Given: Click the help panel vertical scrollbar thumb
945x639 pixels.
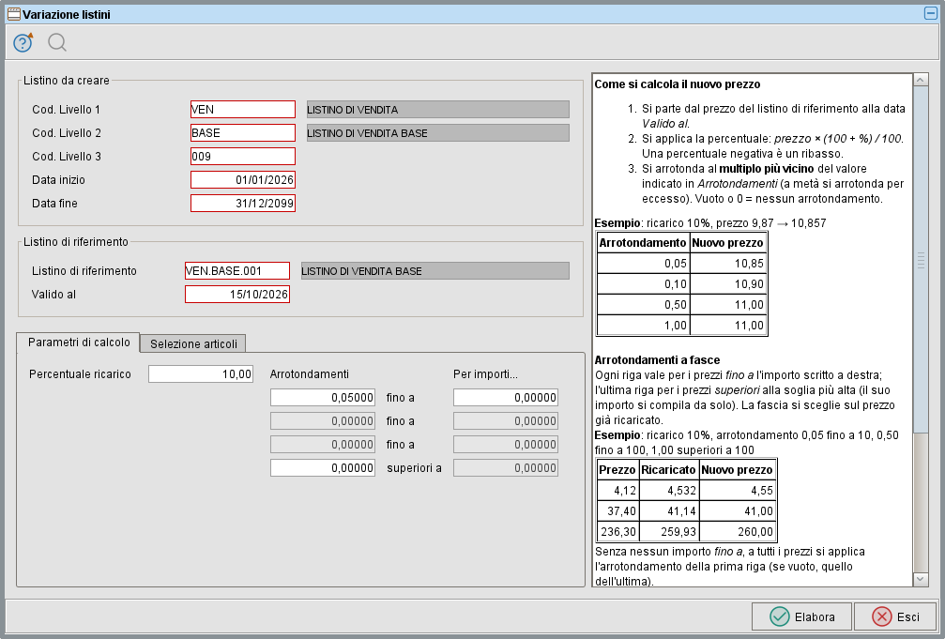Looking at the screenshot, I should point(921,260).
